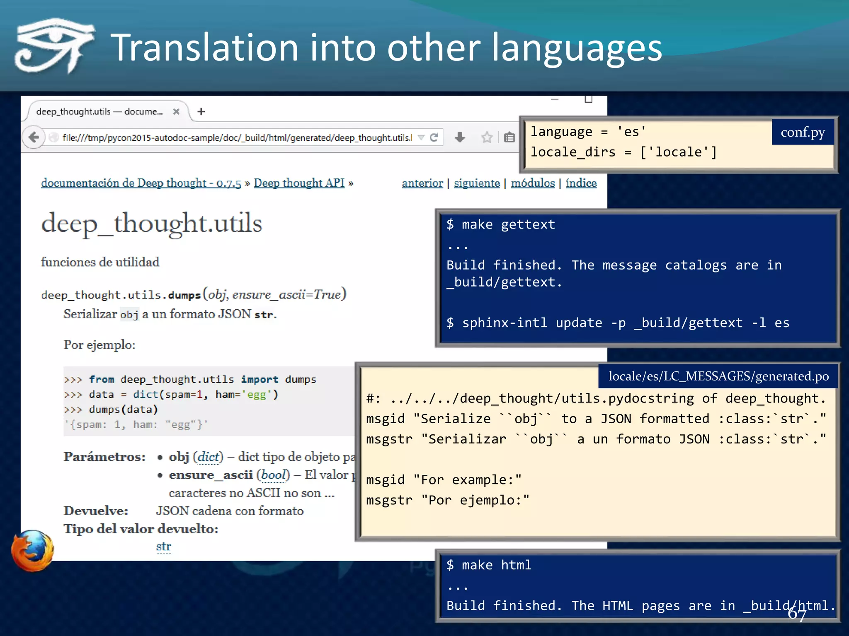Follow the 'str' return type link

163,547
